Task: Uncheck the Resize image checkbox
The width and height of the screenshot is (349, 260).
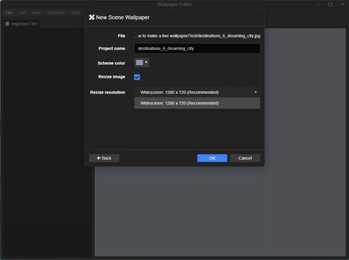Action: click(x=137, y=77)
